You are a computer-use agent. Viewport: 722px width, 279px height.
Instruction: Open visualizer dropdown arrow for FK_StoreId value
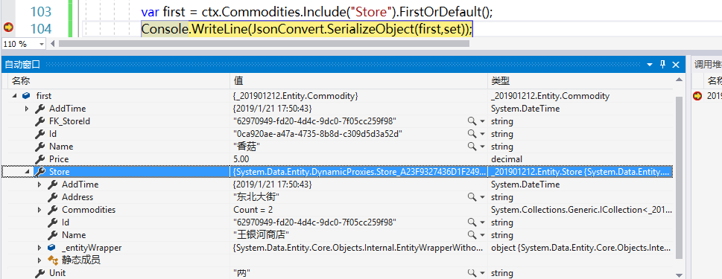point(482,121)
